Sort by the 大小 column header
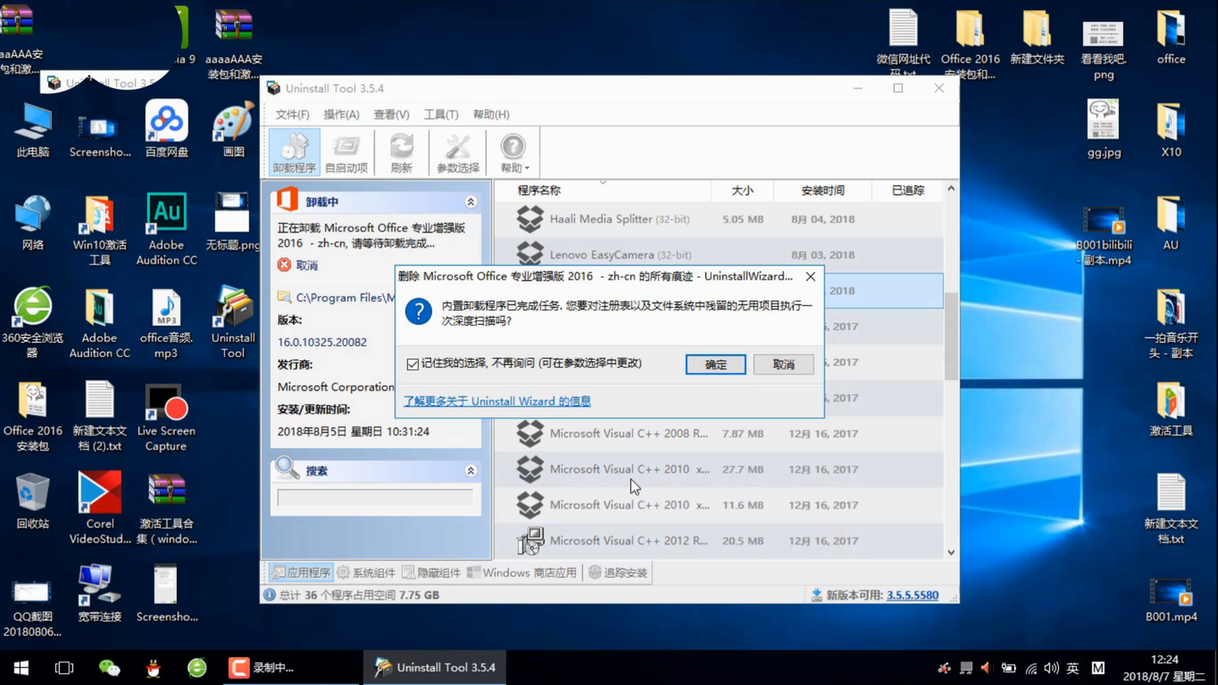 [743, 190]
